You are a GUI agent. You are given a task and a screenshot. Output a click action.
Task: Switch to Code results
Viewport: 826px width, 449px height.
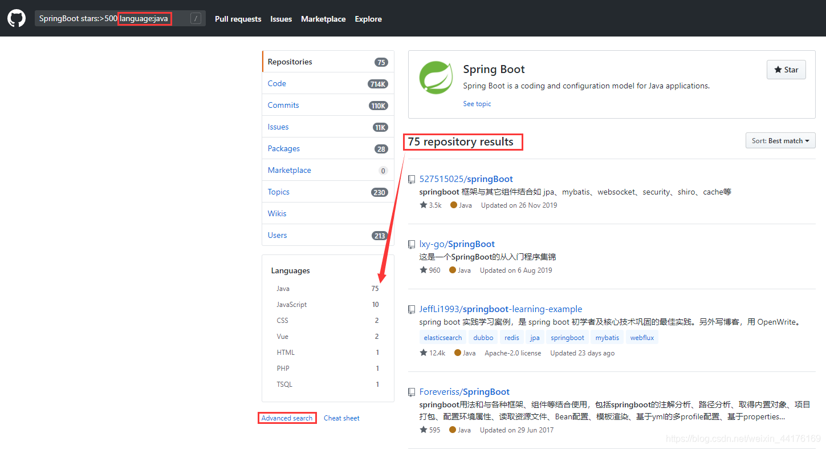coord(328,83)
